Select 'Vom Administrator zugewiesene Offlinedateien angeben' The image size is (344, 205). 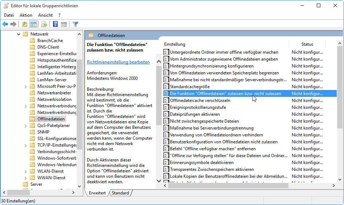tap(224, 59)
